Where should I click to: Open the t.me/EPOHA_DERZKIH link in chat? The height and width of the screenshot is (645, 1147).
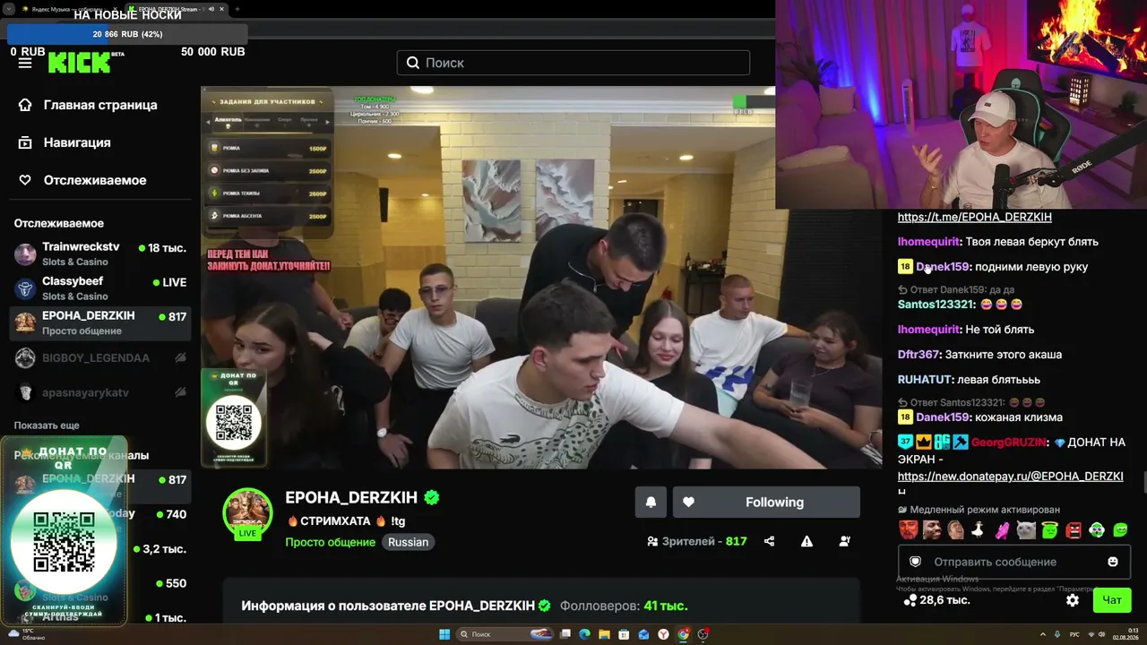974,217
